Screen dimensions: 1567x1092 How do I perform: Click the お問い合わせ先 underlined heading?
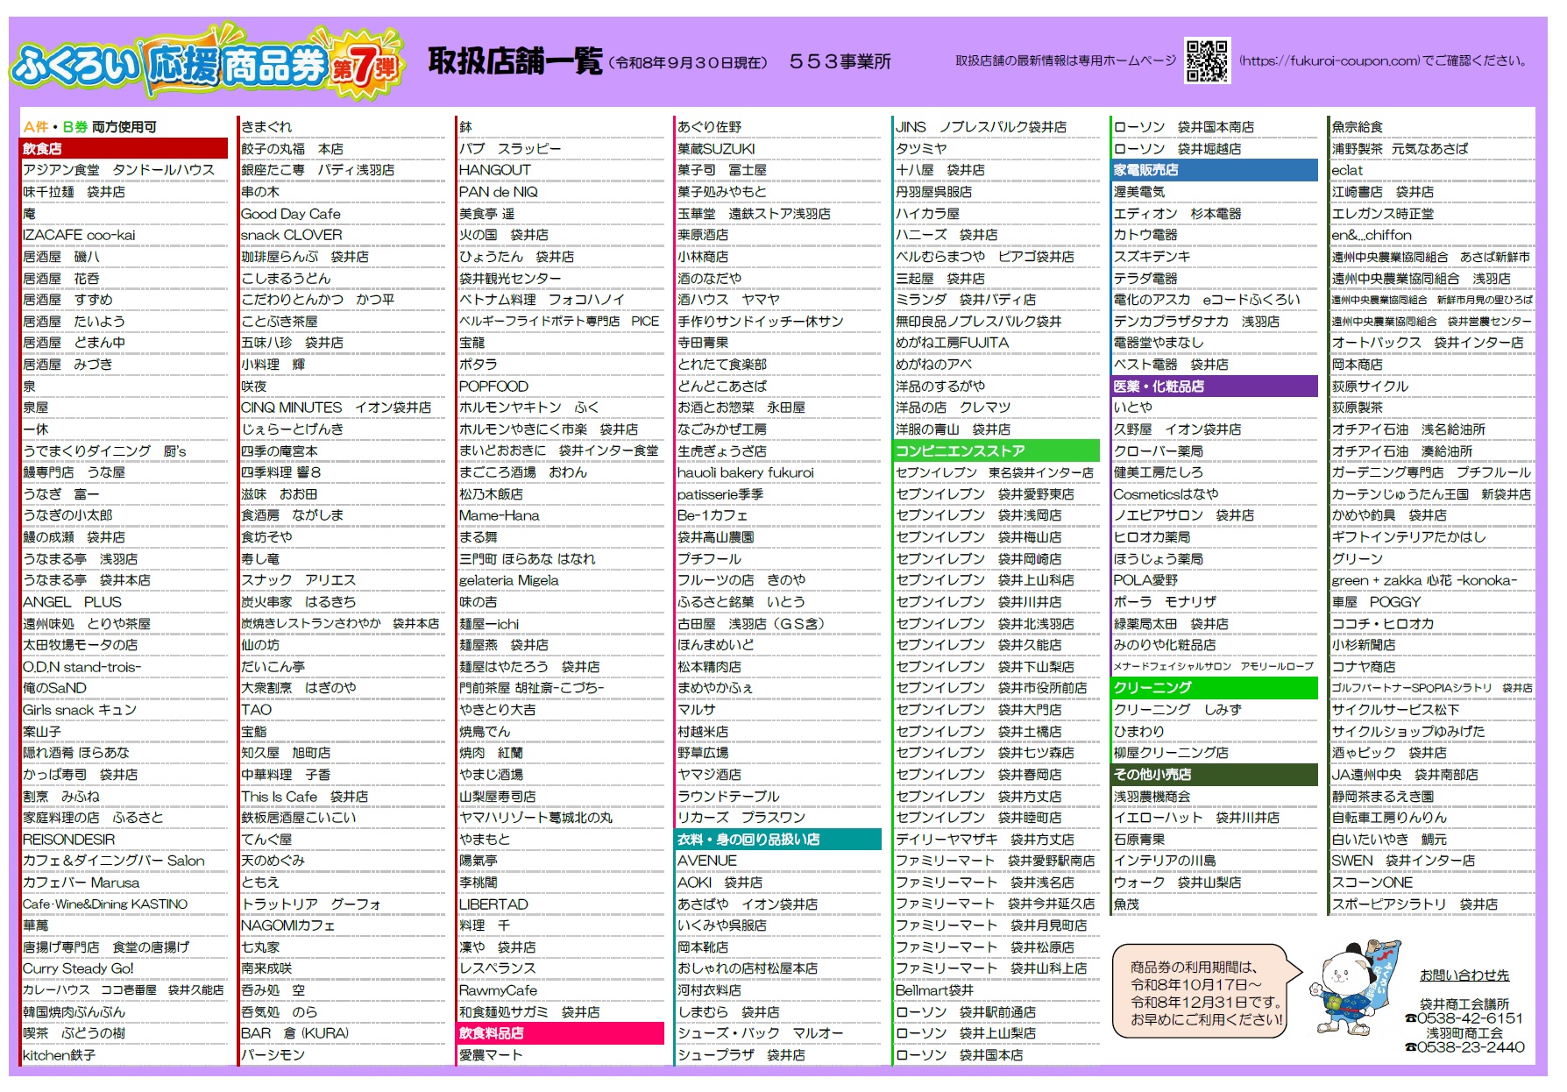coord(1464,975)
